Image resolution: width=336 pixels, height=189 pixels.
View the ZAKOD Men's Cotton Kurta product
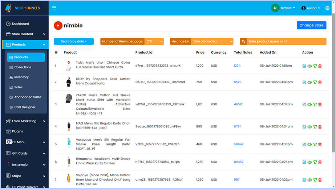pos(309,104)
